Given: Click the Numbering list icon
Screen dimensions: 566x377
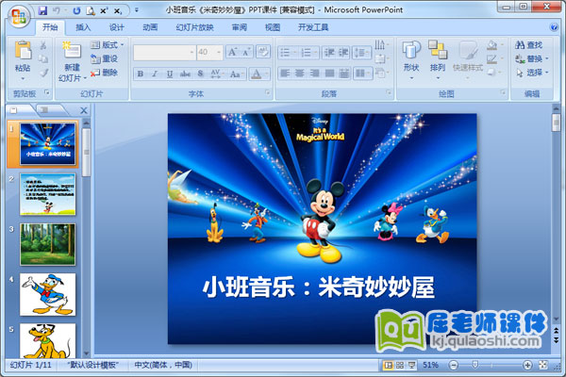Looking at the screenshot, I should coord(308,53).
